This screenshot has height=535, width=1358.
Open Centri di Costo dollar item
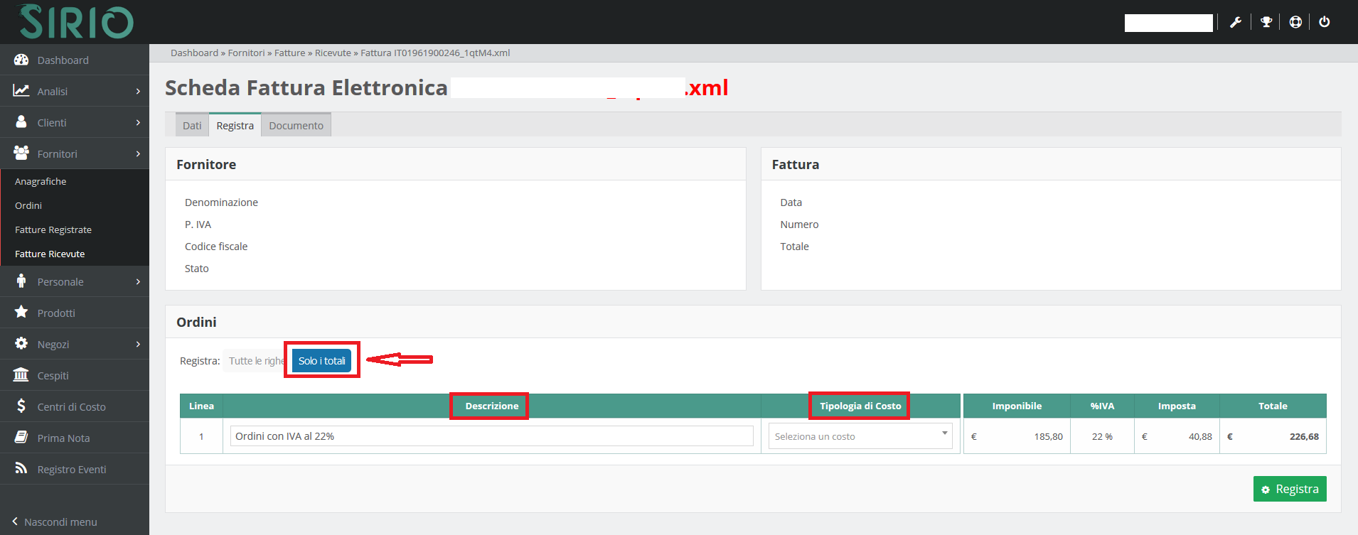[71, 407]
